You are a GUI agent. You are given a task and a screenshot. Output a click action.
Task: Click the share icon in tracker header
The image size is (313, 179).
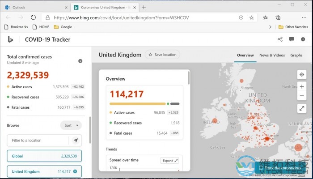(x=280, y=39)
